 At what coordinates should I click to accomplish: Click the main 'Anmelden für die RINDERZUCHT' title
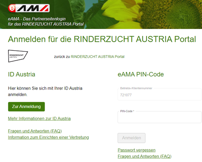click(x=102, y=39)
